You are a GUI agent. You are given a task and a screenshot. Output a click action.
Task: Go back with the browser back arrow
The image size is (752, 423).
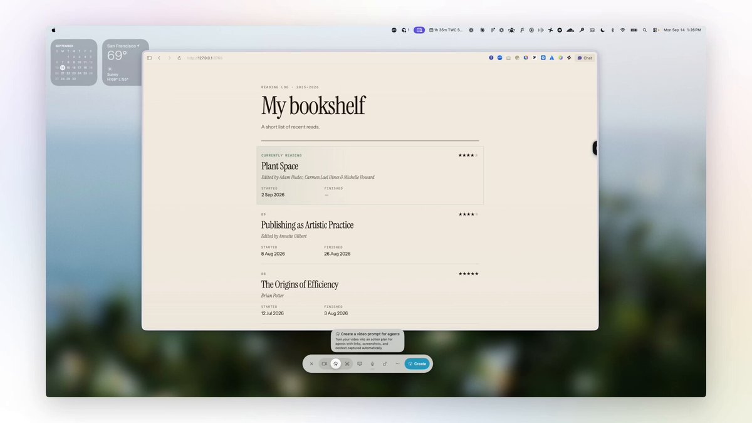(x=159, y=58)
